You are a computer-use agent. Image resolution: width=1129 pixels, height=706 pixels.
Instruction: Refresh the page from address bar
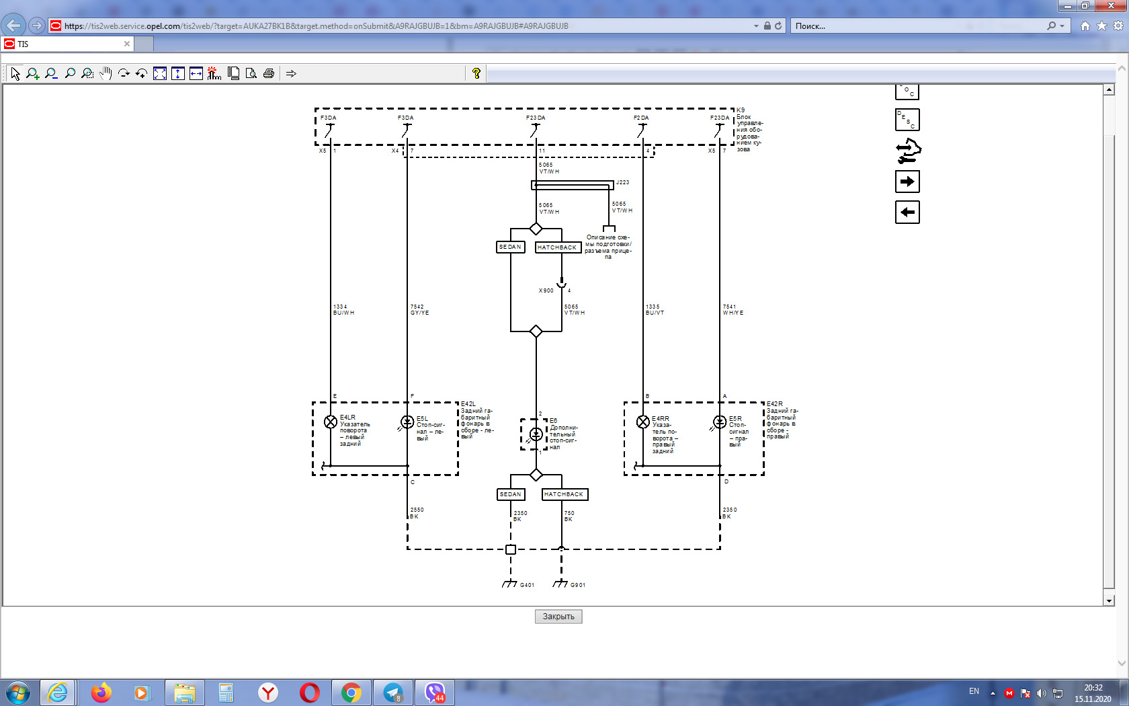[778, 26]
